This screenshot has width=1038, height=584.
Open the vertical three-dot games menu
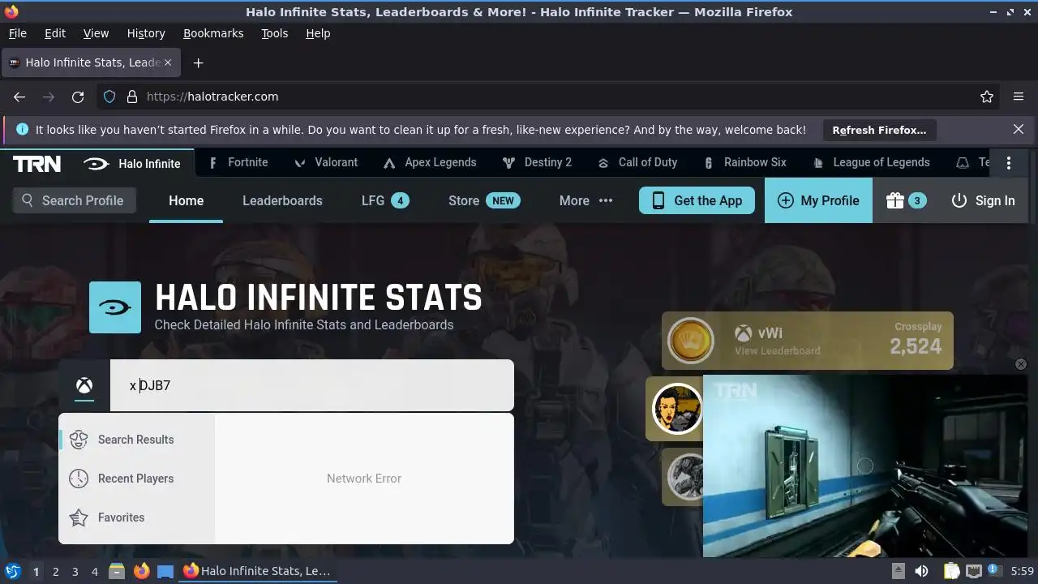coord(1009,163)
